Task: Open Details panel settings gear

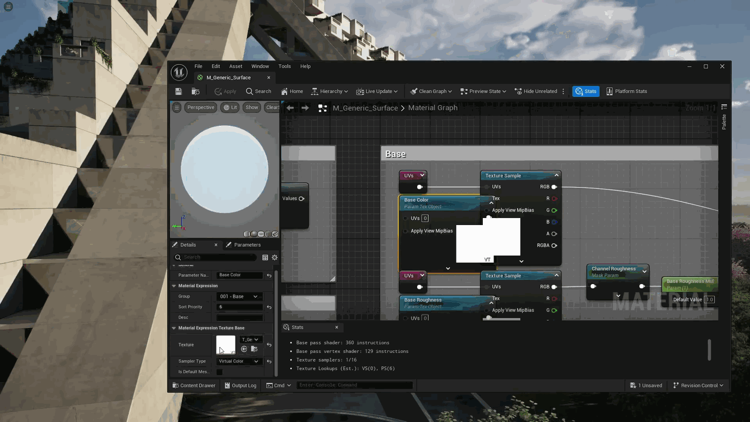Action: point(275,257)
